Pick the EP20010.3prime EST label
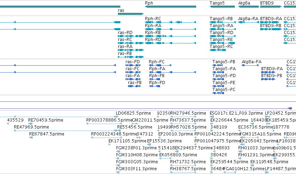Screen dimensions: 296x174 [176, 134]
